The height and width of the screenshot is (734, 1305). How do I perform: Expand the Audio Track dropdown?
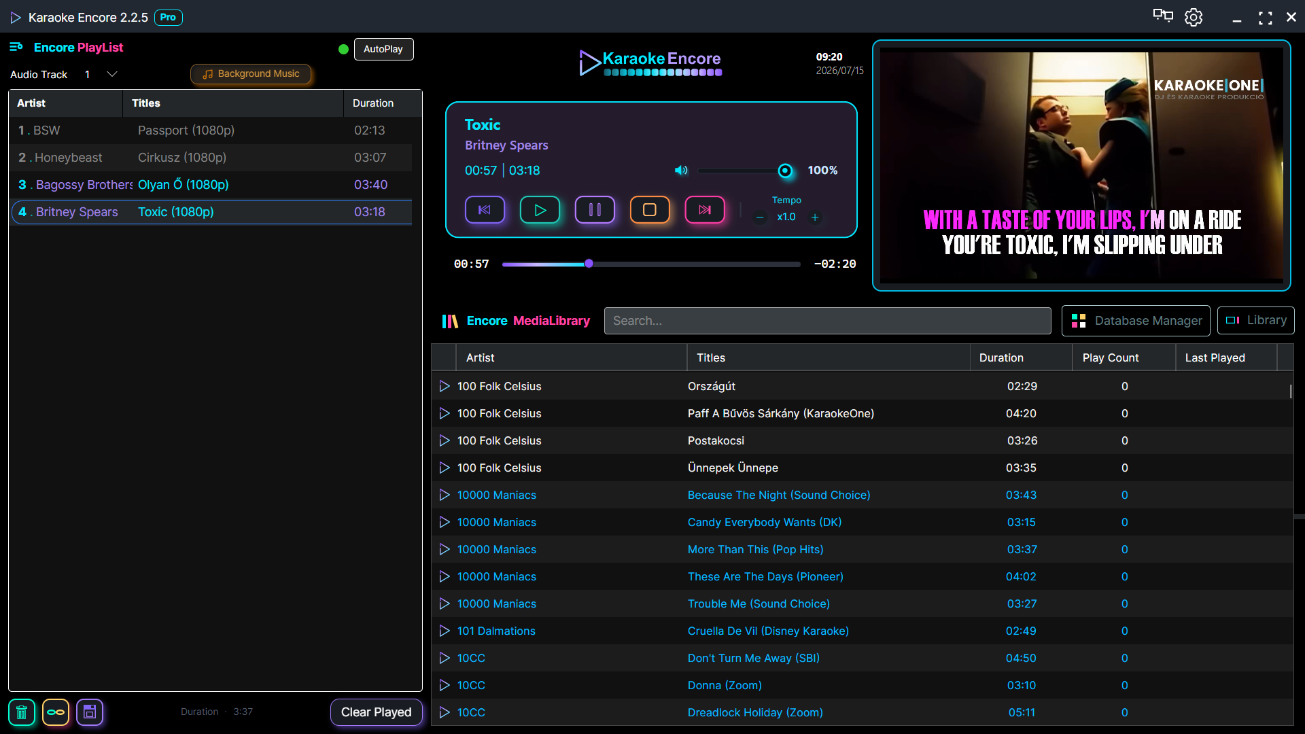[112, 74]
